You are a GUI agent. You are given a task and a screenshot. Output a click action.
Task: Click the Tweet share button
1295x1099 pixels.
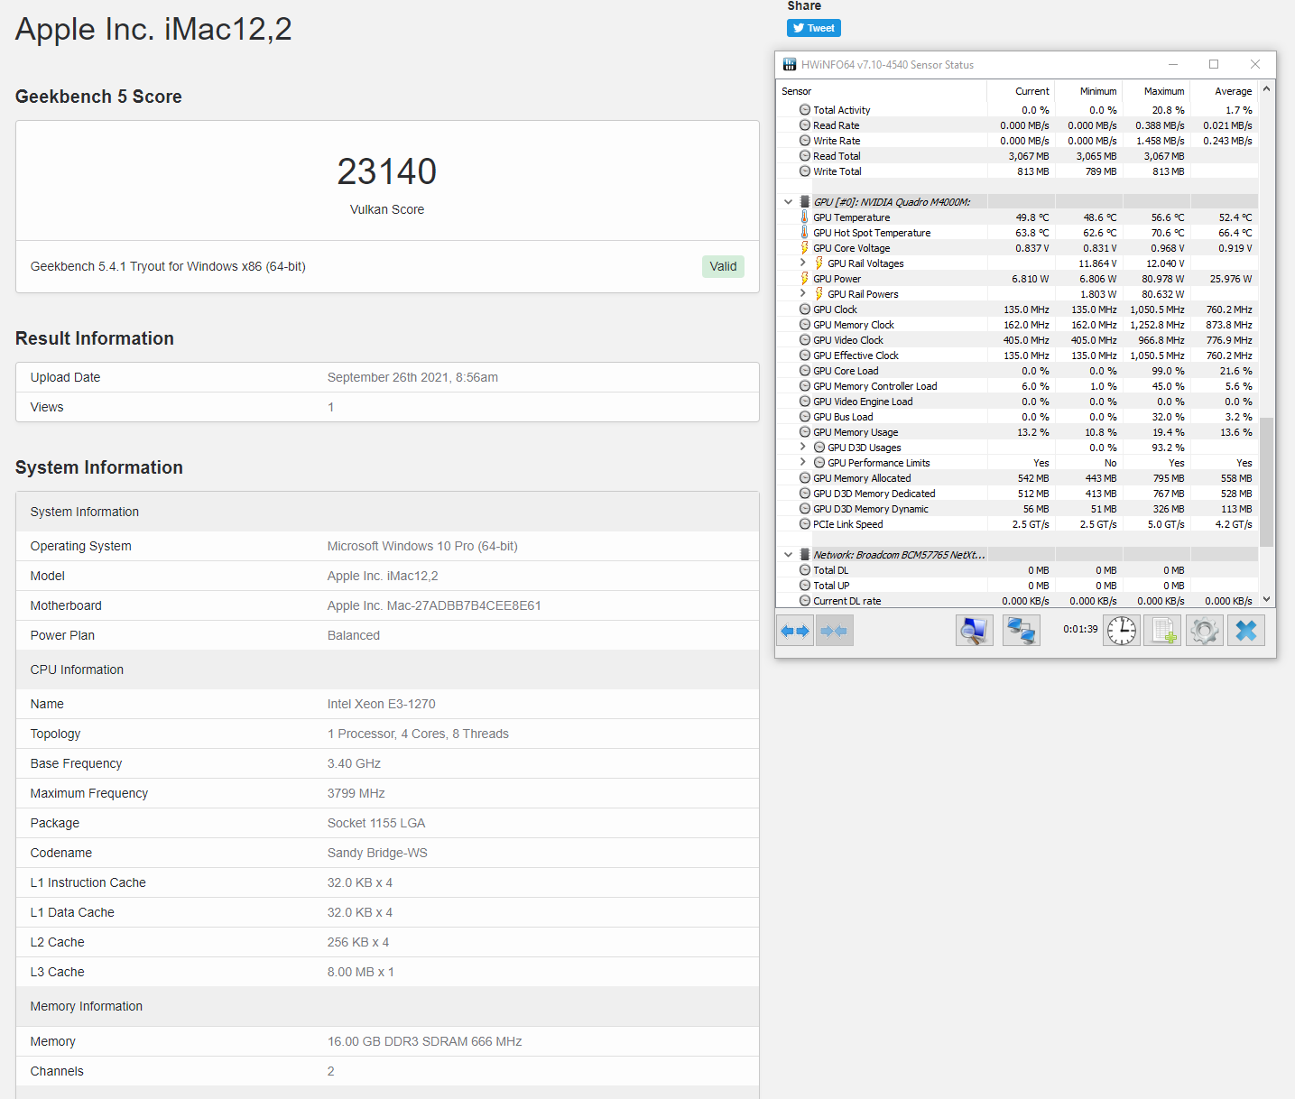click(x=814, y=28)
